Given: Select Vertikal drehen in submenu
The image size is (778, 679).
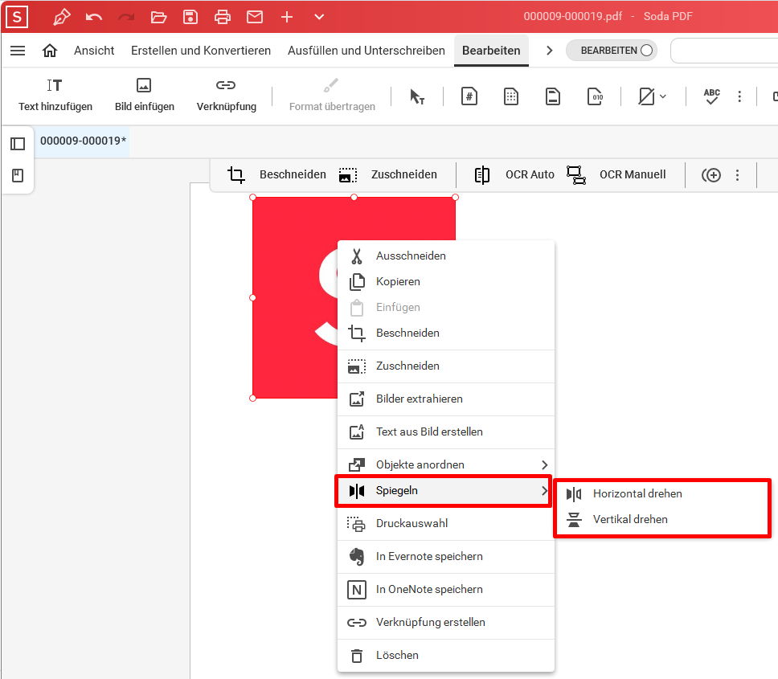Looking at the screenshot, I should pos(662,520).
